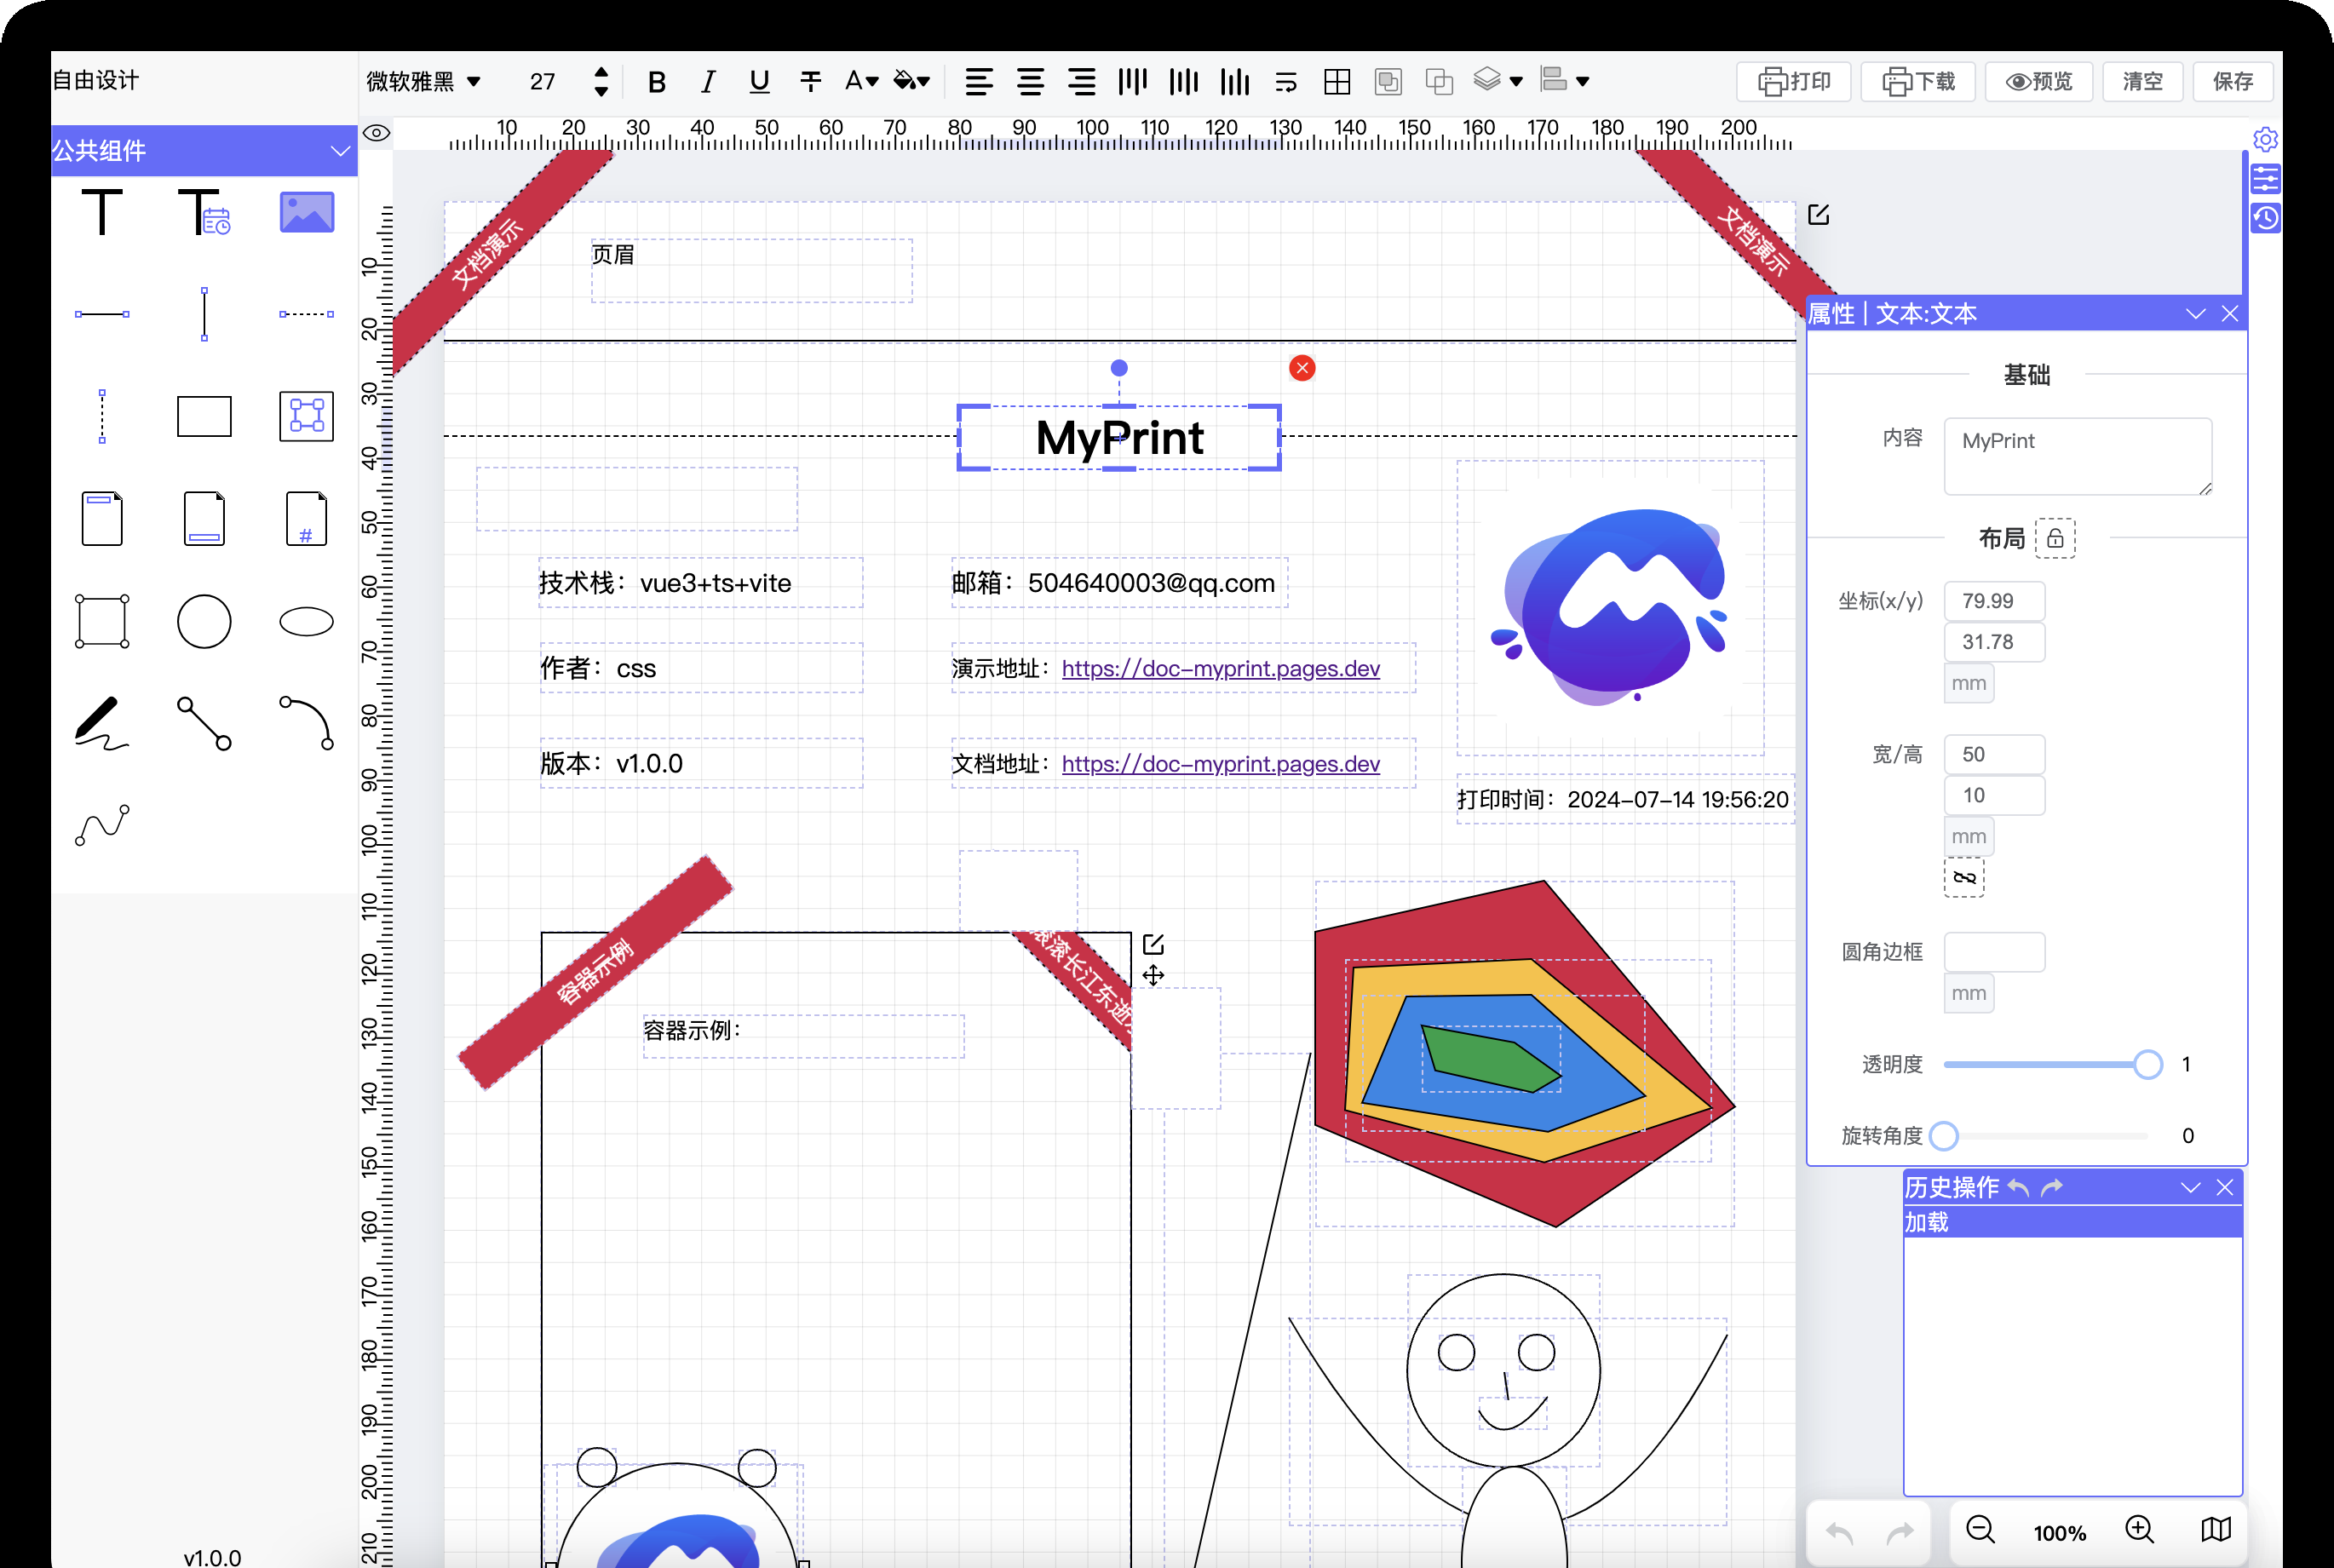Open the 演示地址 doc-myprint link

[x=1220, y=668]
